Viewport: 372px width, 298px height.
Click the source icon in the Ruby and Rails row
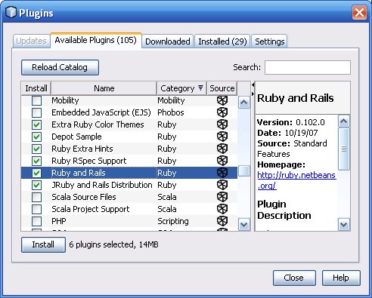(222, 173)
